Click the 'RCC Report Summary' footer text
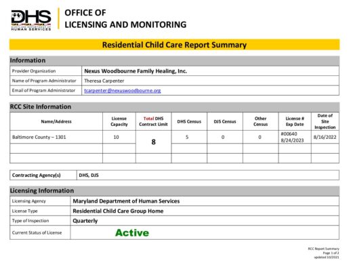The width and height of the screenshot is (351, 271). [324, 249]
